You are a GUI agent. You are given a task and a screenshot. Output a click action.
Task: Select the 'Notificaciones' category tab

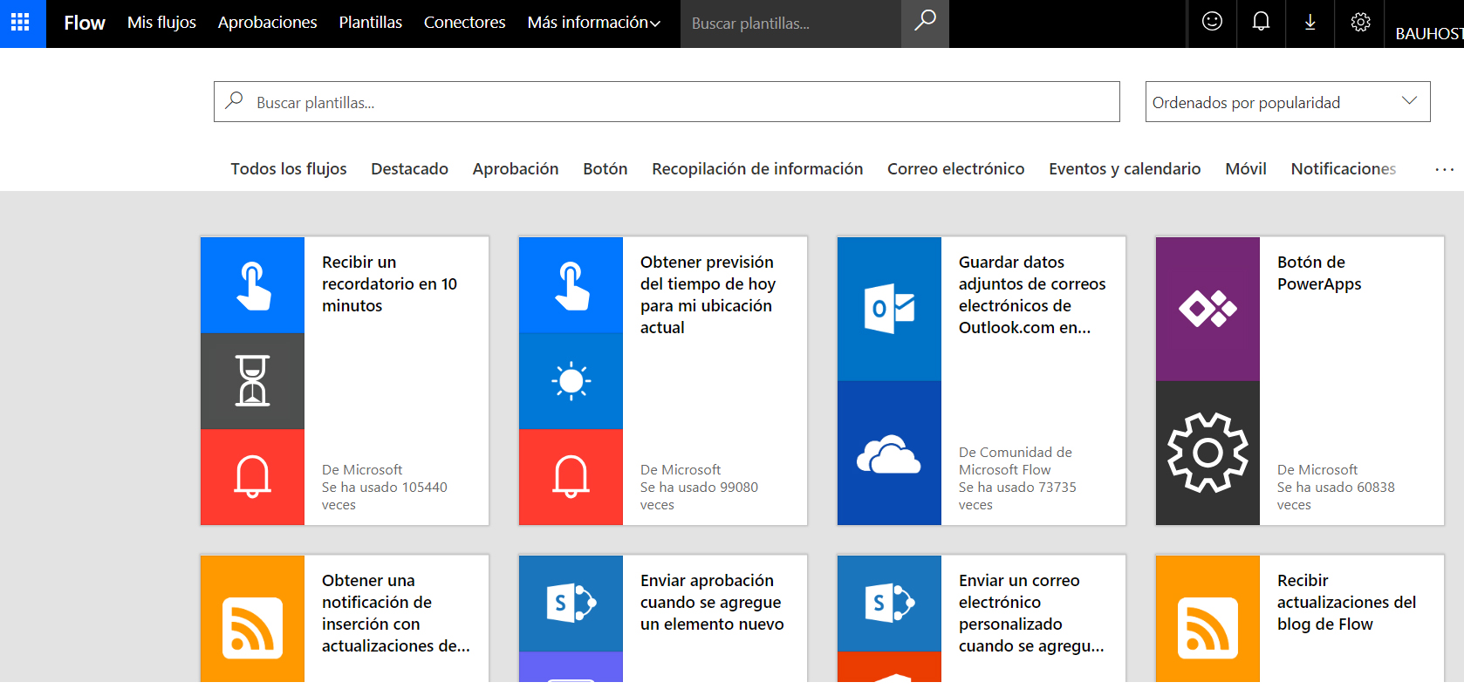1344,169
